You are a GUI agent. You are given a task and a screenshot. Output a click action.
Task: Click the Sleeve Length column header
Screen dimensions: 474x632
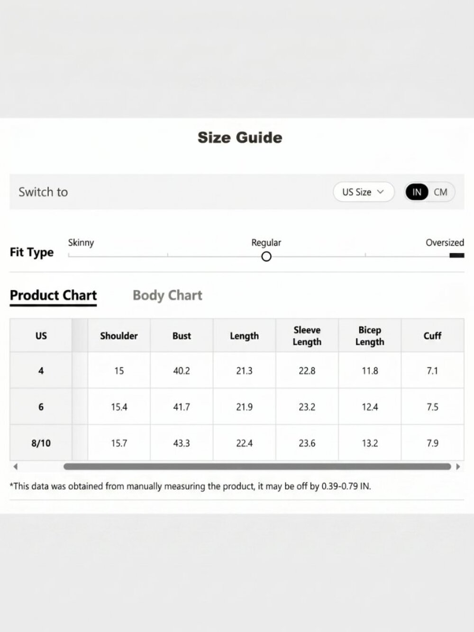307,336
